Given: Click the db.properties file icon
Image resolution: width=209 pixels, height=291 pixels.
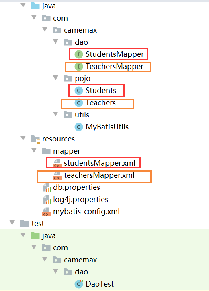Looking at the screenshot, I should [47, 187].
